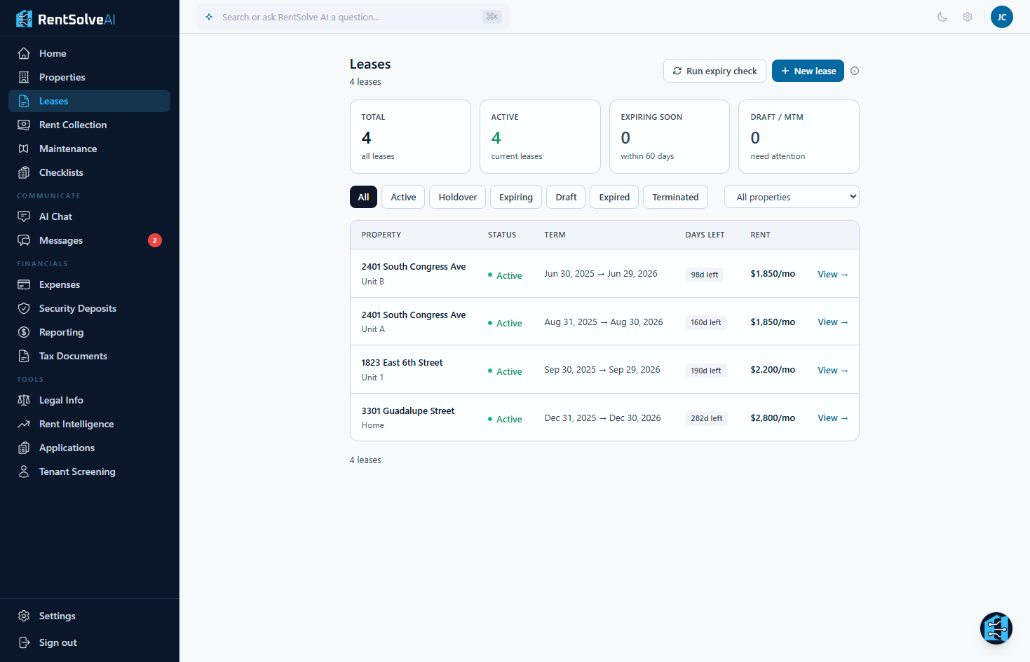
Task: Click the info icon beside New lease
Action: click(855, 71)
